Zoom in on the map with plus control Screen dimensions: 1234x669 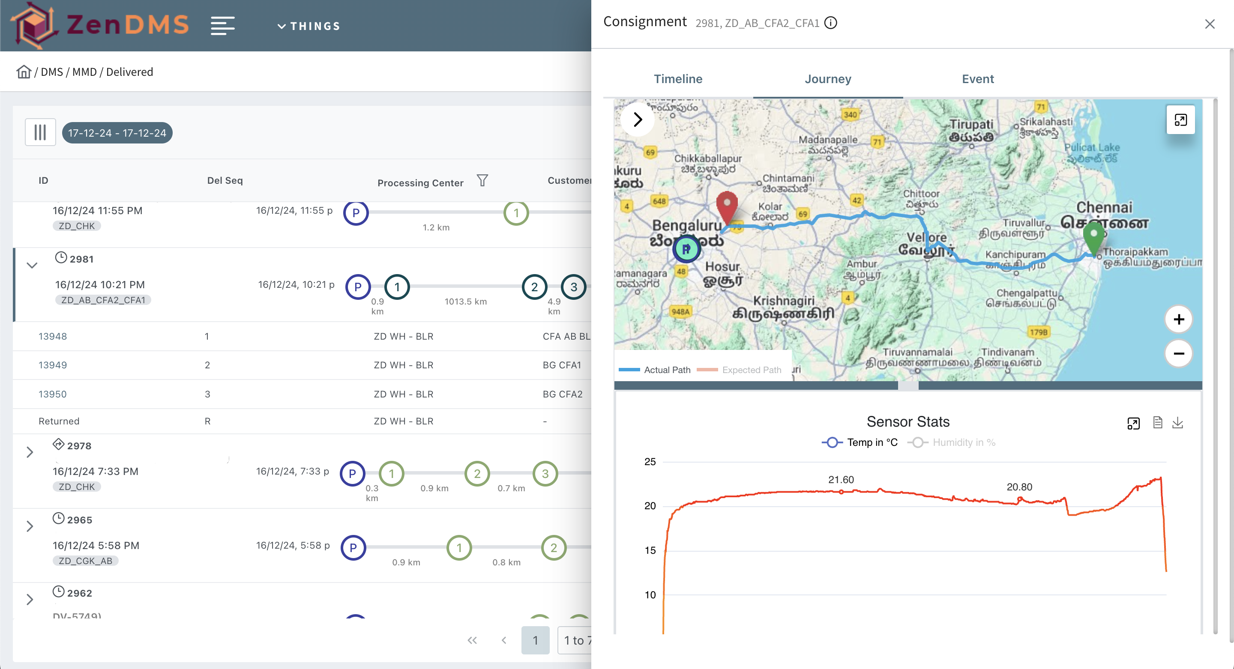pos(1179,319)
